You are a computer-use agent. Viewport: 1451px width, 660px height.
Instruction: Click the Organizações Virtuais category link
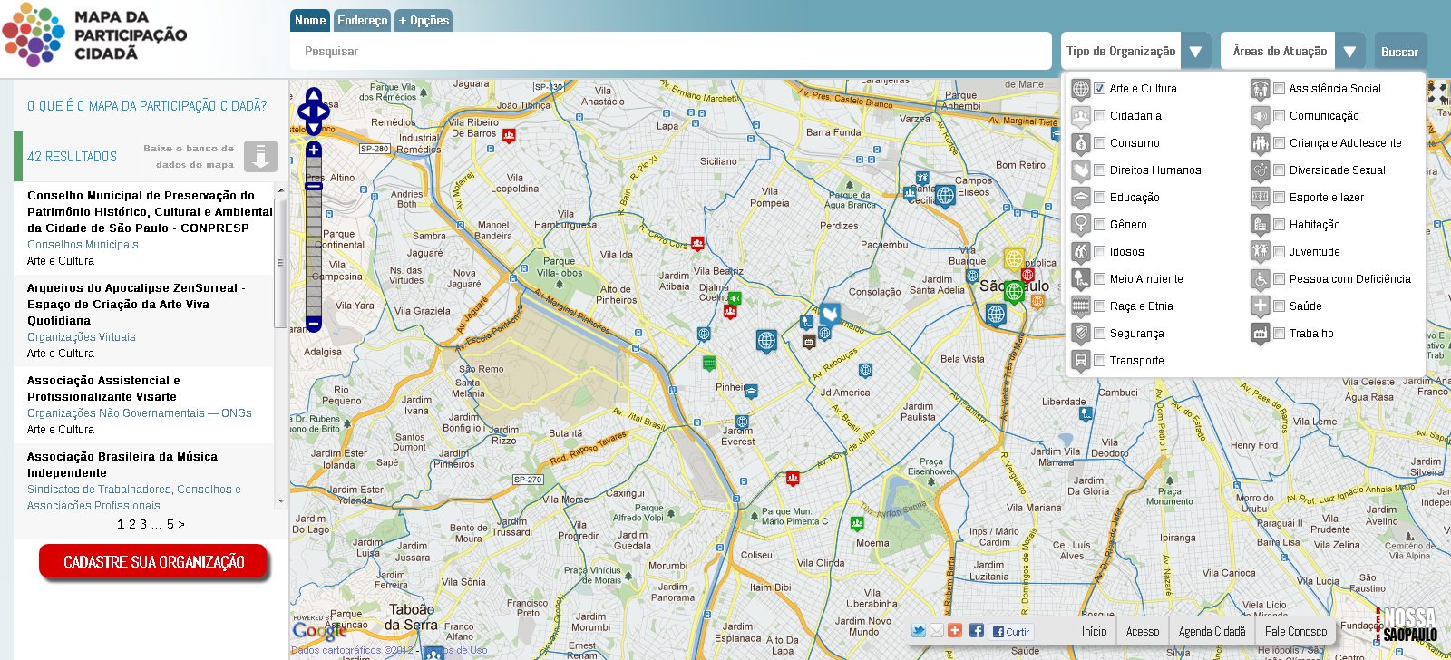pos(82,337)
